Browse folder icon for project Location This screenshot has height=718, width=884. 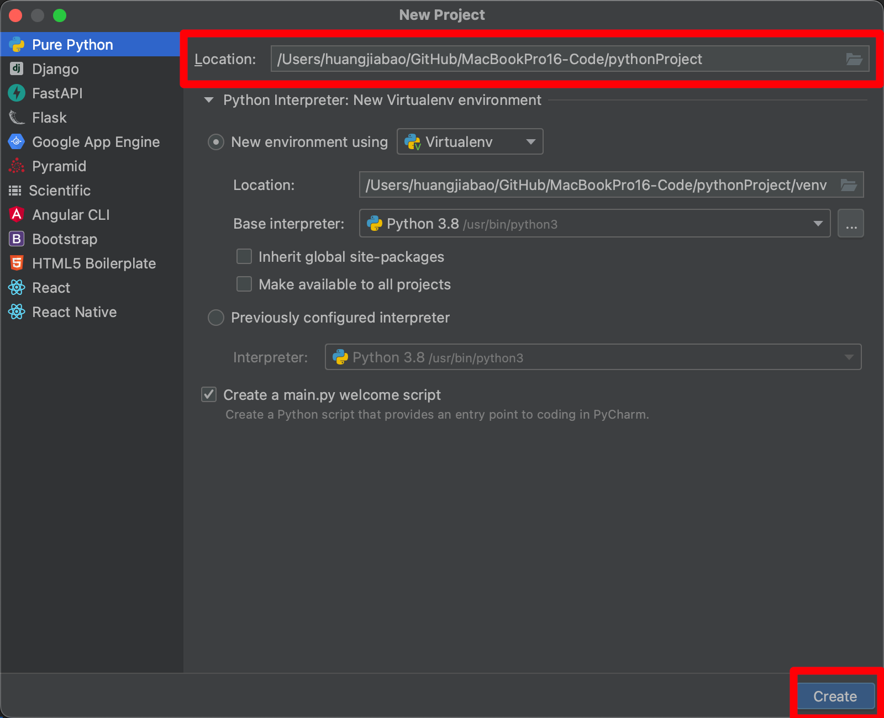point(854,59)
